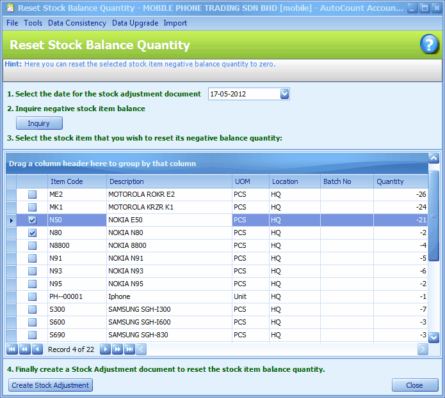The height and width of the screenshot is (398, 445).
Task: Tick the checkbox for item S690
Action: 33,335
